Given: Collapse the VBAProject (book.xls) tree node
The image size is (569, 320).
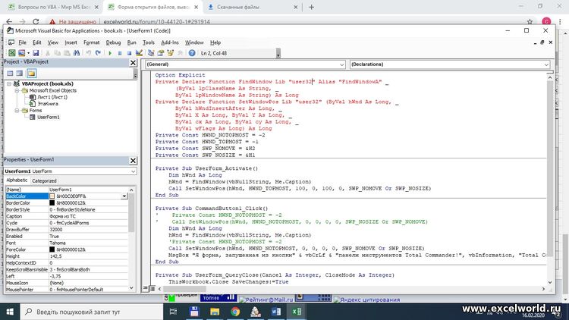Looking at the screenshot, I should (x=9, y=84).
